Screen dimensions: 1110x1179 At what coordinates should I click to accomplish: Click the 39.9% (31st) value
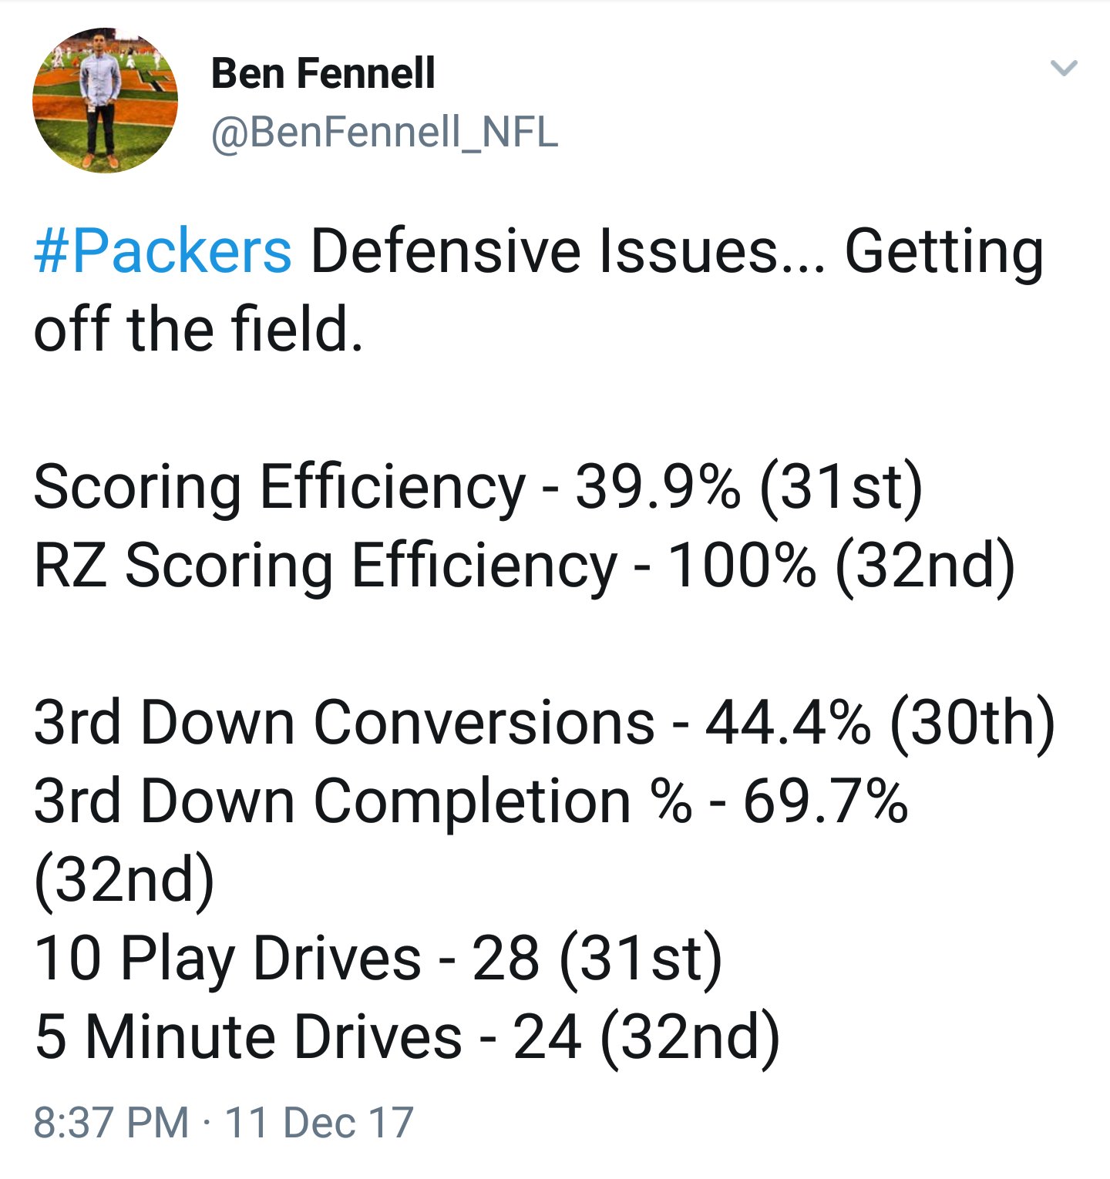748,489
